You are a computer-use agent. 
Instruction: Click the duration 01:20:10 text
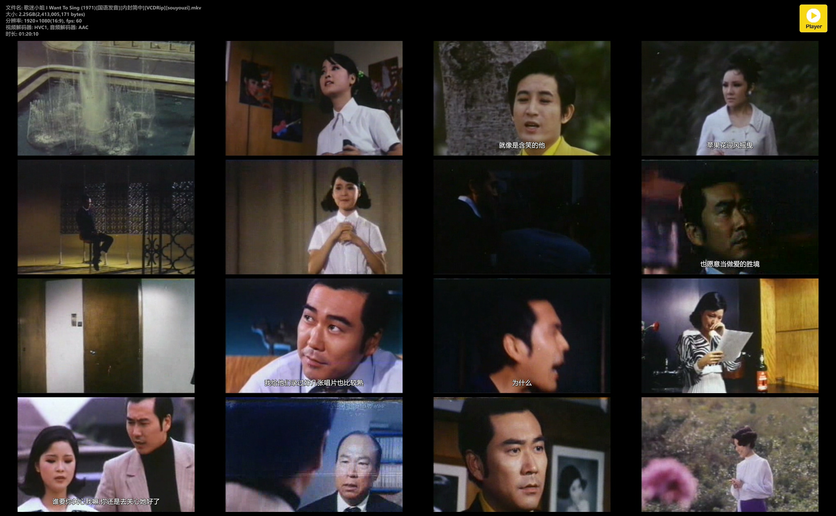[22, 34]
